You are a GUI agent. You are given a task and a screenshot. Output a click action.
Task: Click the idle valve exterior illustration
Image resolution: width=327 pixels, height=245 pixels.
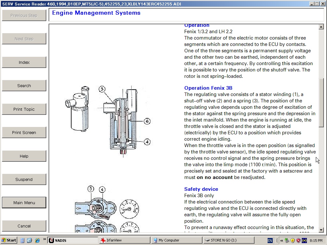click(77, 109)
